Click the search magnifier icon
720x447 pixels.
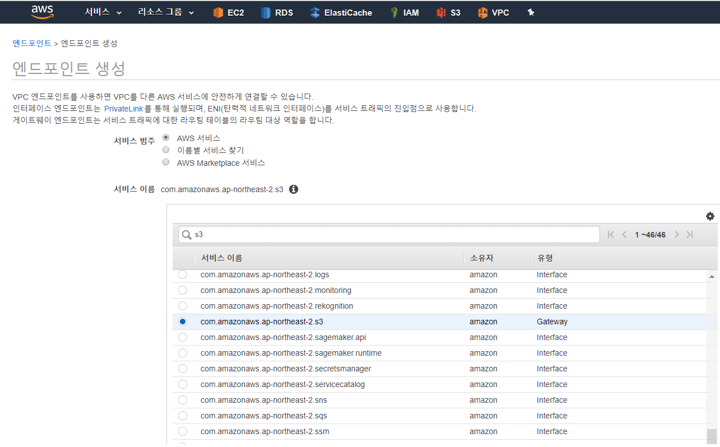tap(187, 235)
